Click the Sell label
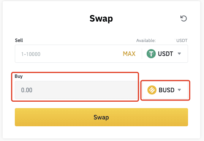The image size is (204, 141). click(x=19, y=40)
